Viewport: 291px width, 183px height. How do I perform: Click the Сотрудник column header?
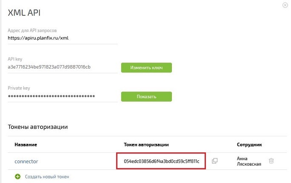coord(249,145)
